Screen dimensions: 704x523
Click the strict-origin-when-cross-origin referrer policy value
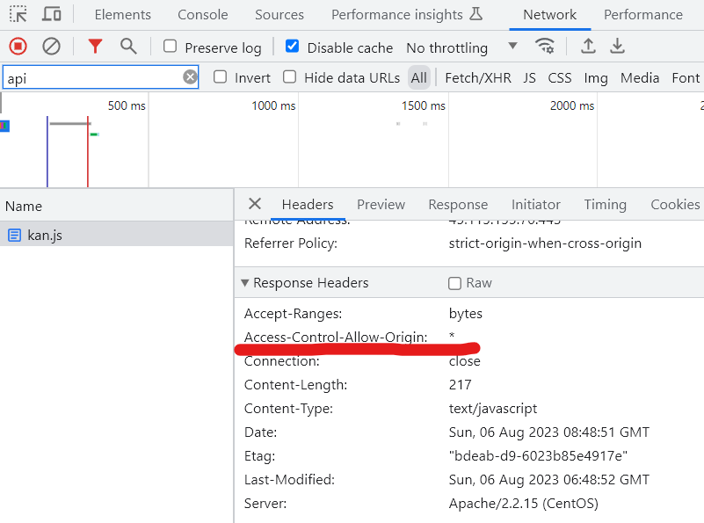[545, 243]
